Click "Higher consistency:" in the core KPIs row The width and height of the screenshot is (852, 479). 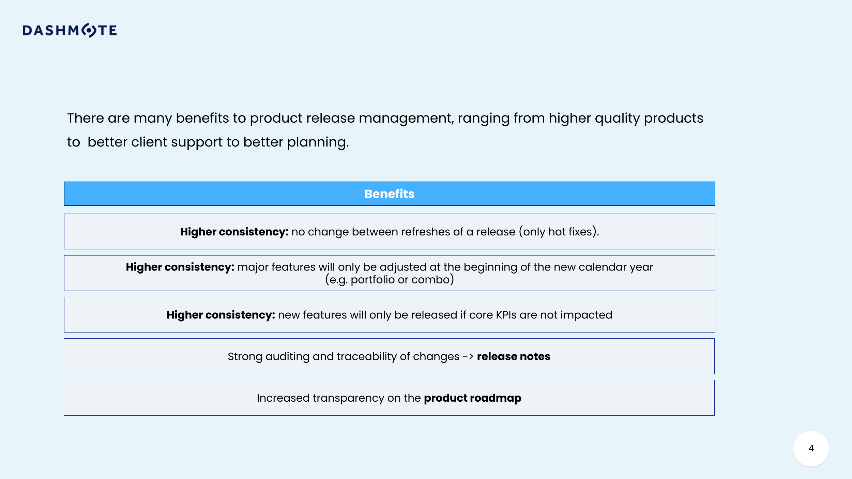[x=220, y=315]
